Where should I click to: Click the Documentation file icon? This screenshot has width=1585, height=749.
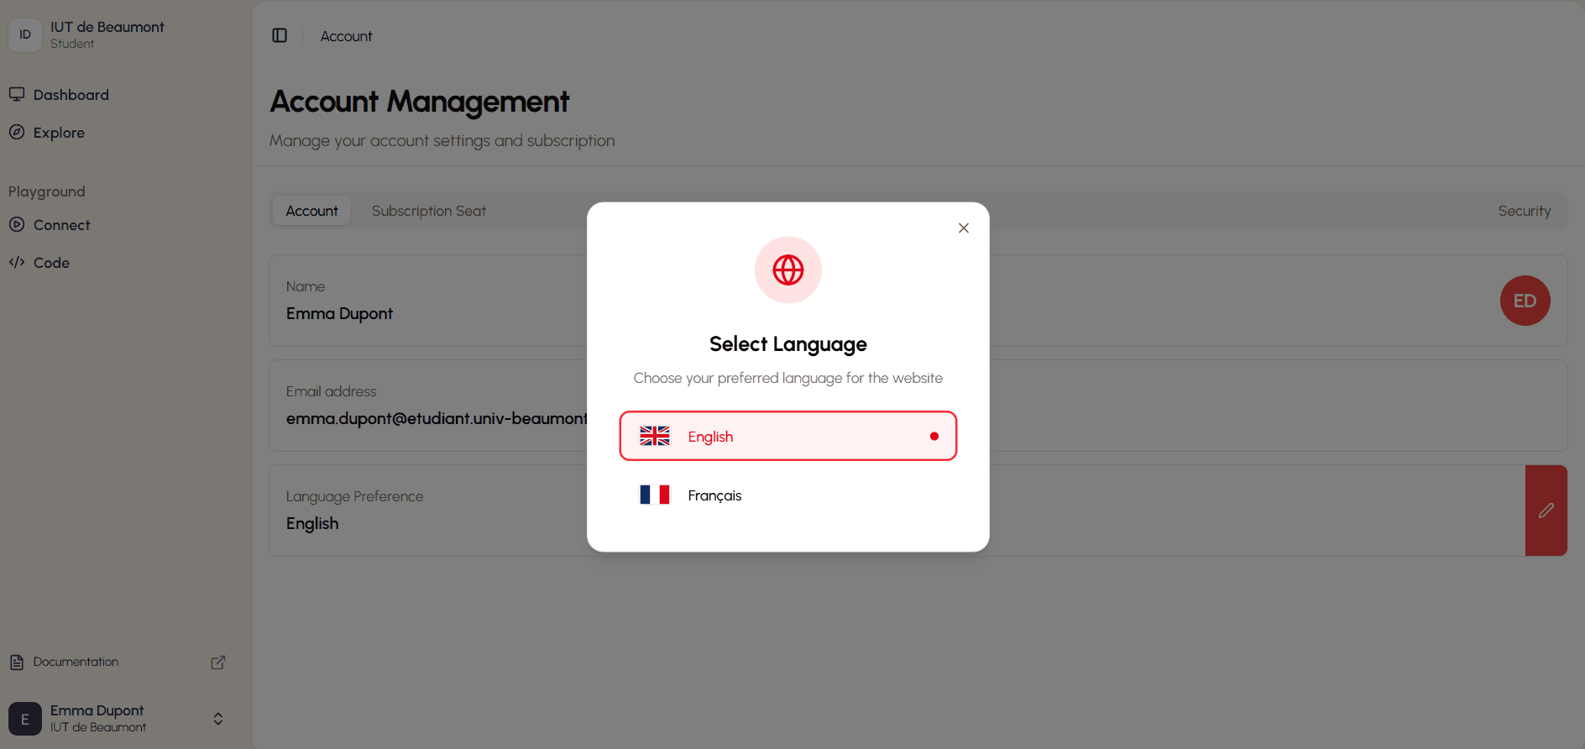(x=17, y=663)
